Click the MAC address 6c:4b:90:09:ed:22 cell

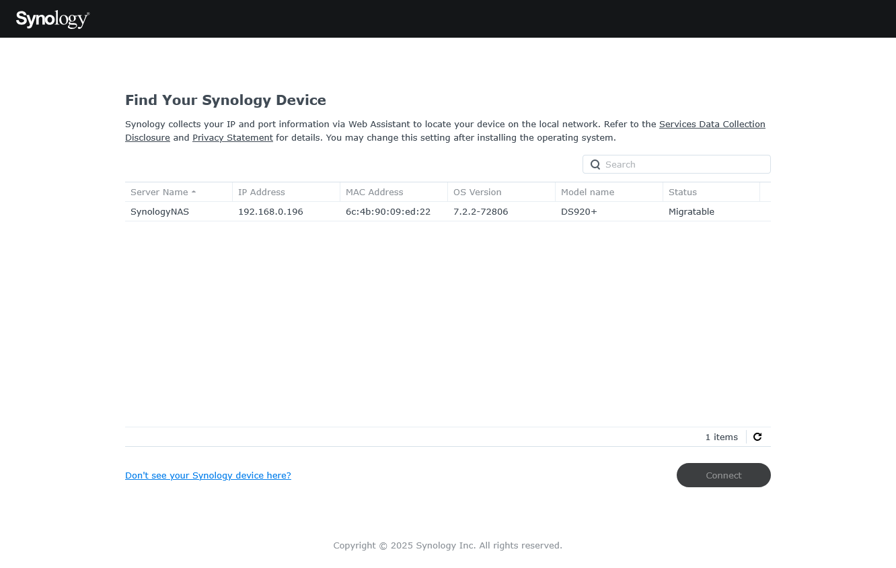(388, 211)
